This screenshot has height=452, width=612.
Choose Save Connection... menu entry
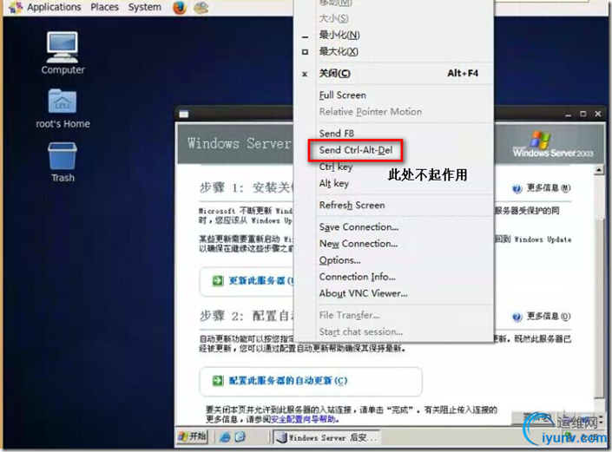coord(393,227)
